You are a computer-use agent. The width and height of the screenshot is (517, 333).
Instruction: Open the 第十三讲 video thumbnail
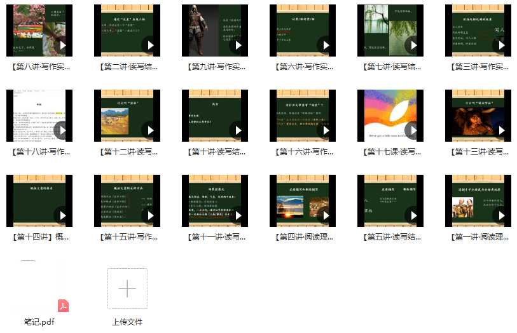(478, 115)
